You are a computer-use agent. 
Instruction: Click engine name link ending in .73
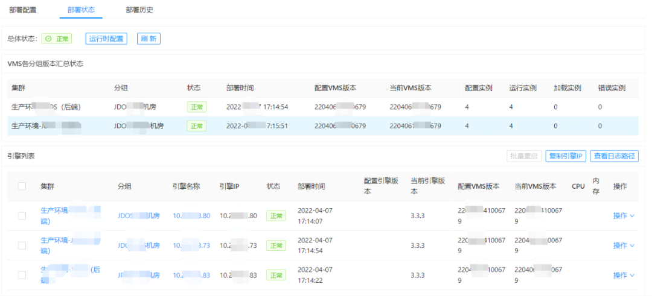click(x=191, y=245)
